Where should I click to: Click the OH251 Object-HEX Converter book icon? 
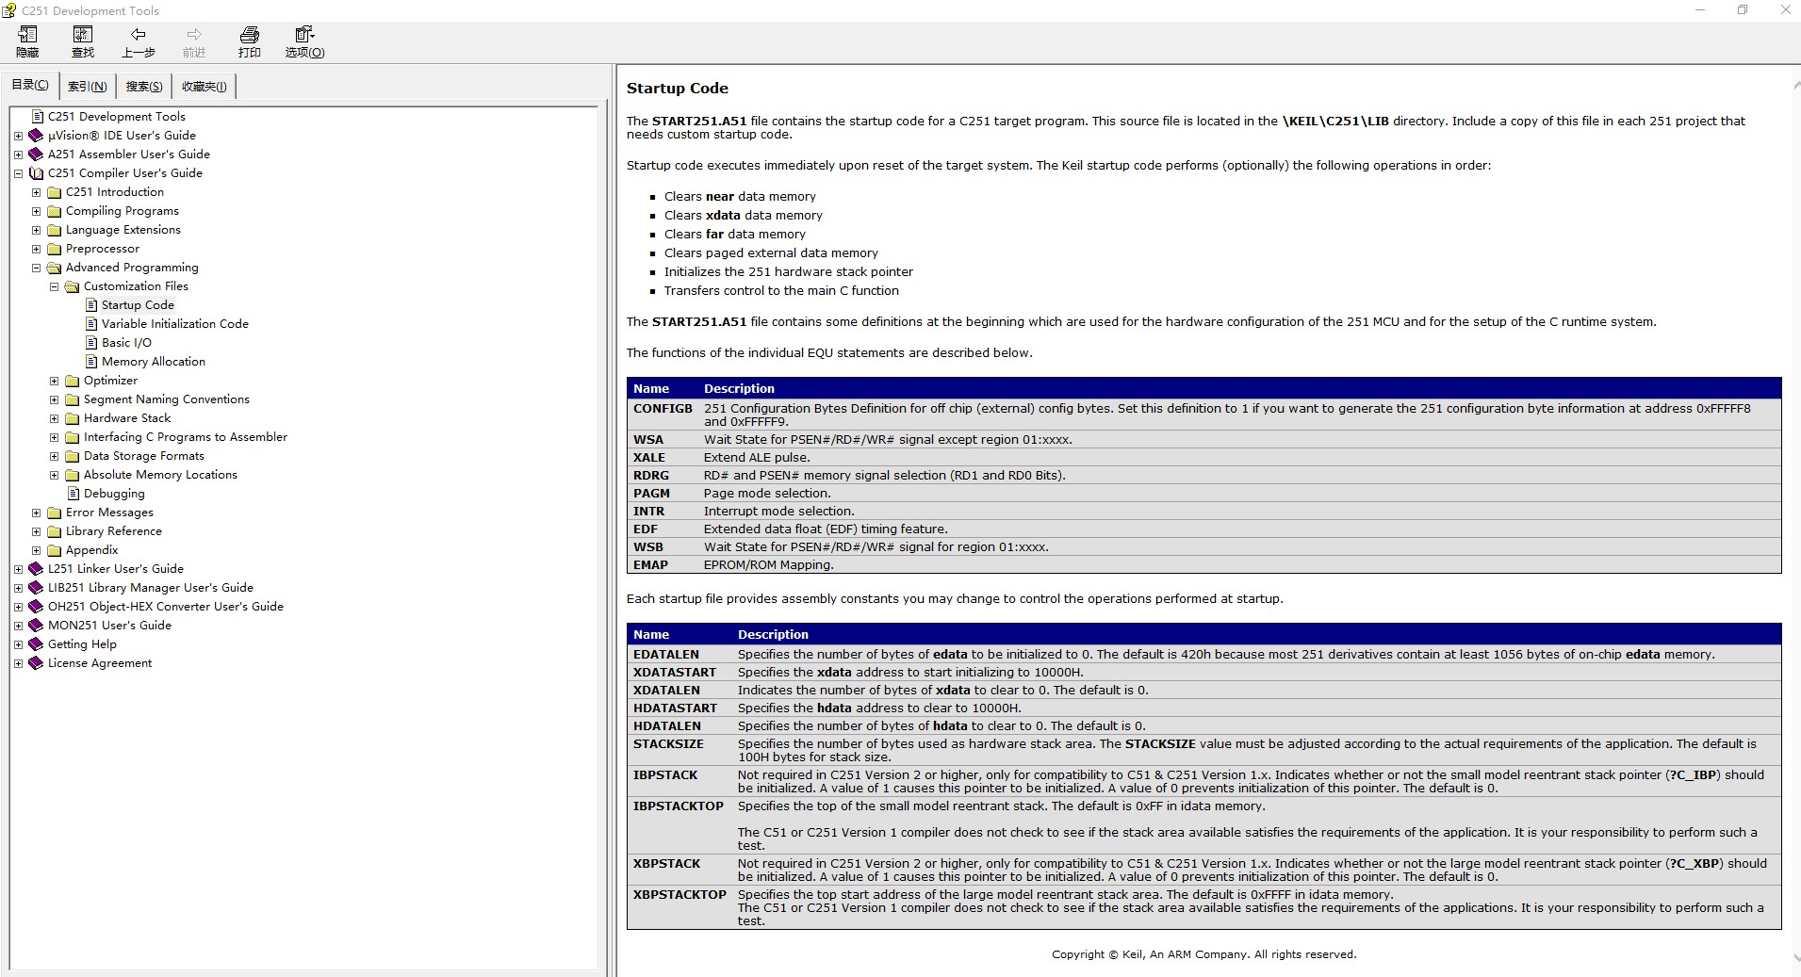pos(37,607)
